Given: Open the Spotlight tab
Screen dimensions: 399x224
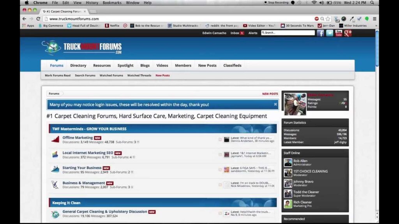Looking at the screenshot, I should click(125, 65).
